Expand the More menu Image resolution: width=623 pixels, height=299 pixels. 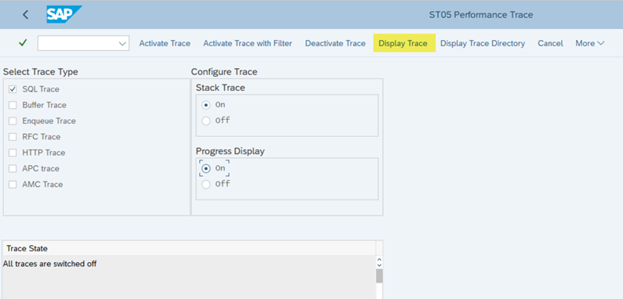[589, 43]
